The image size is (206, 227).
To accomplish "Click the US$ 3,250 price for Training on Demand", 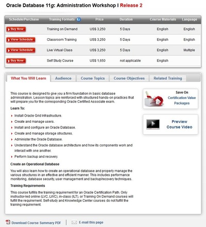I will point(98,29).
